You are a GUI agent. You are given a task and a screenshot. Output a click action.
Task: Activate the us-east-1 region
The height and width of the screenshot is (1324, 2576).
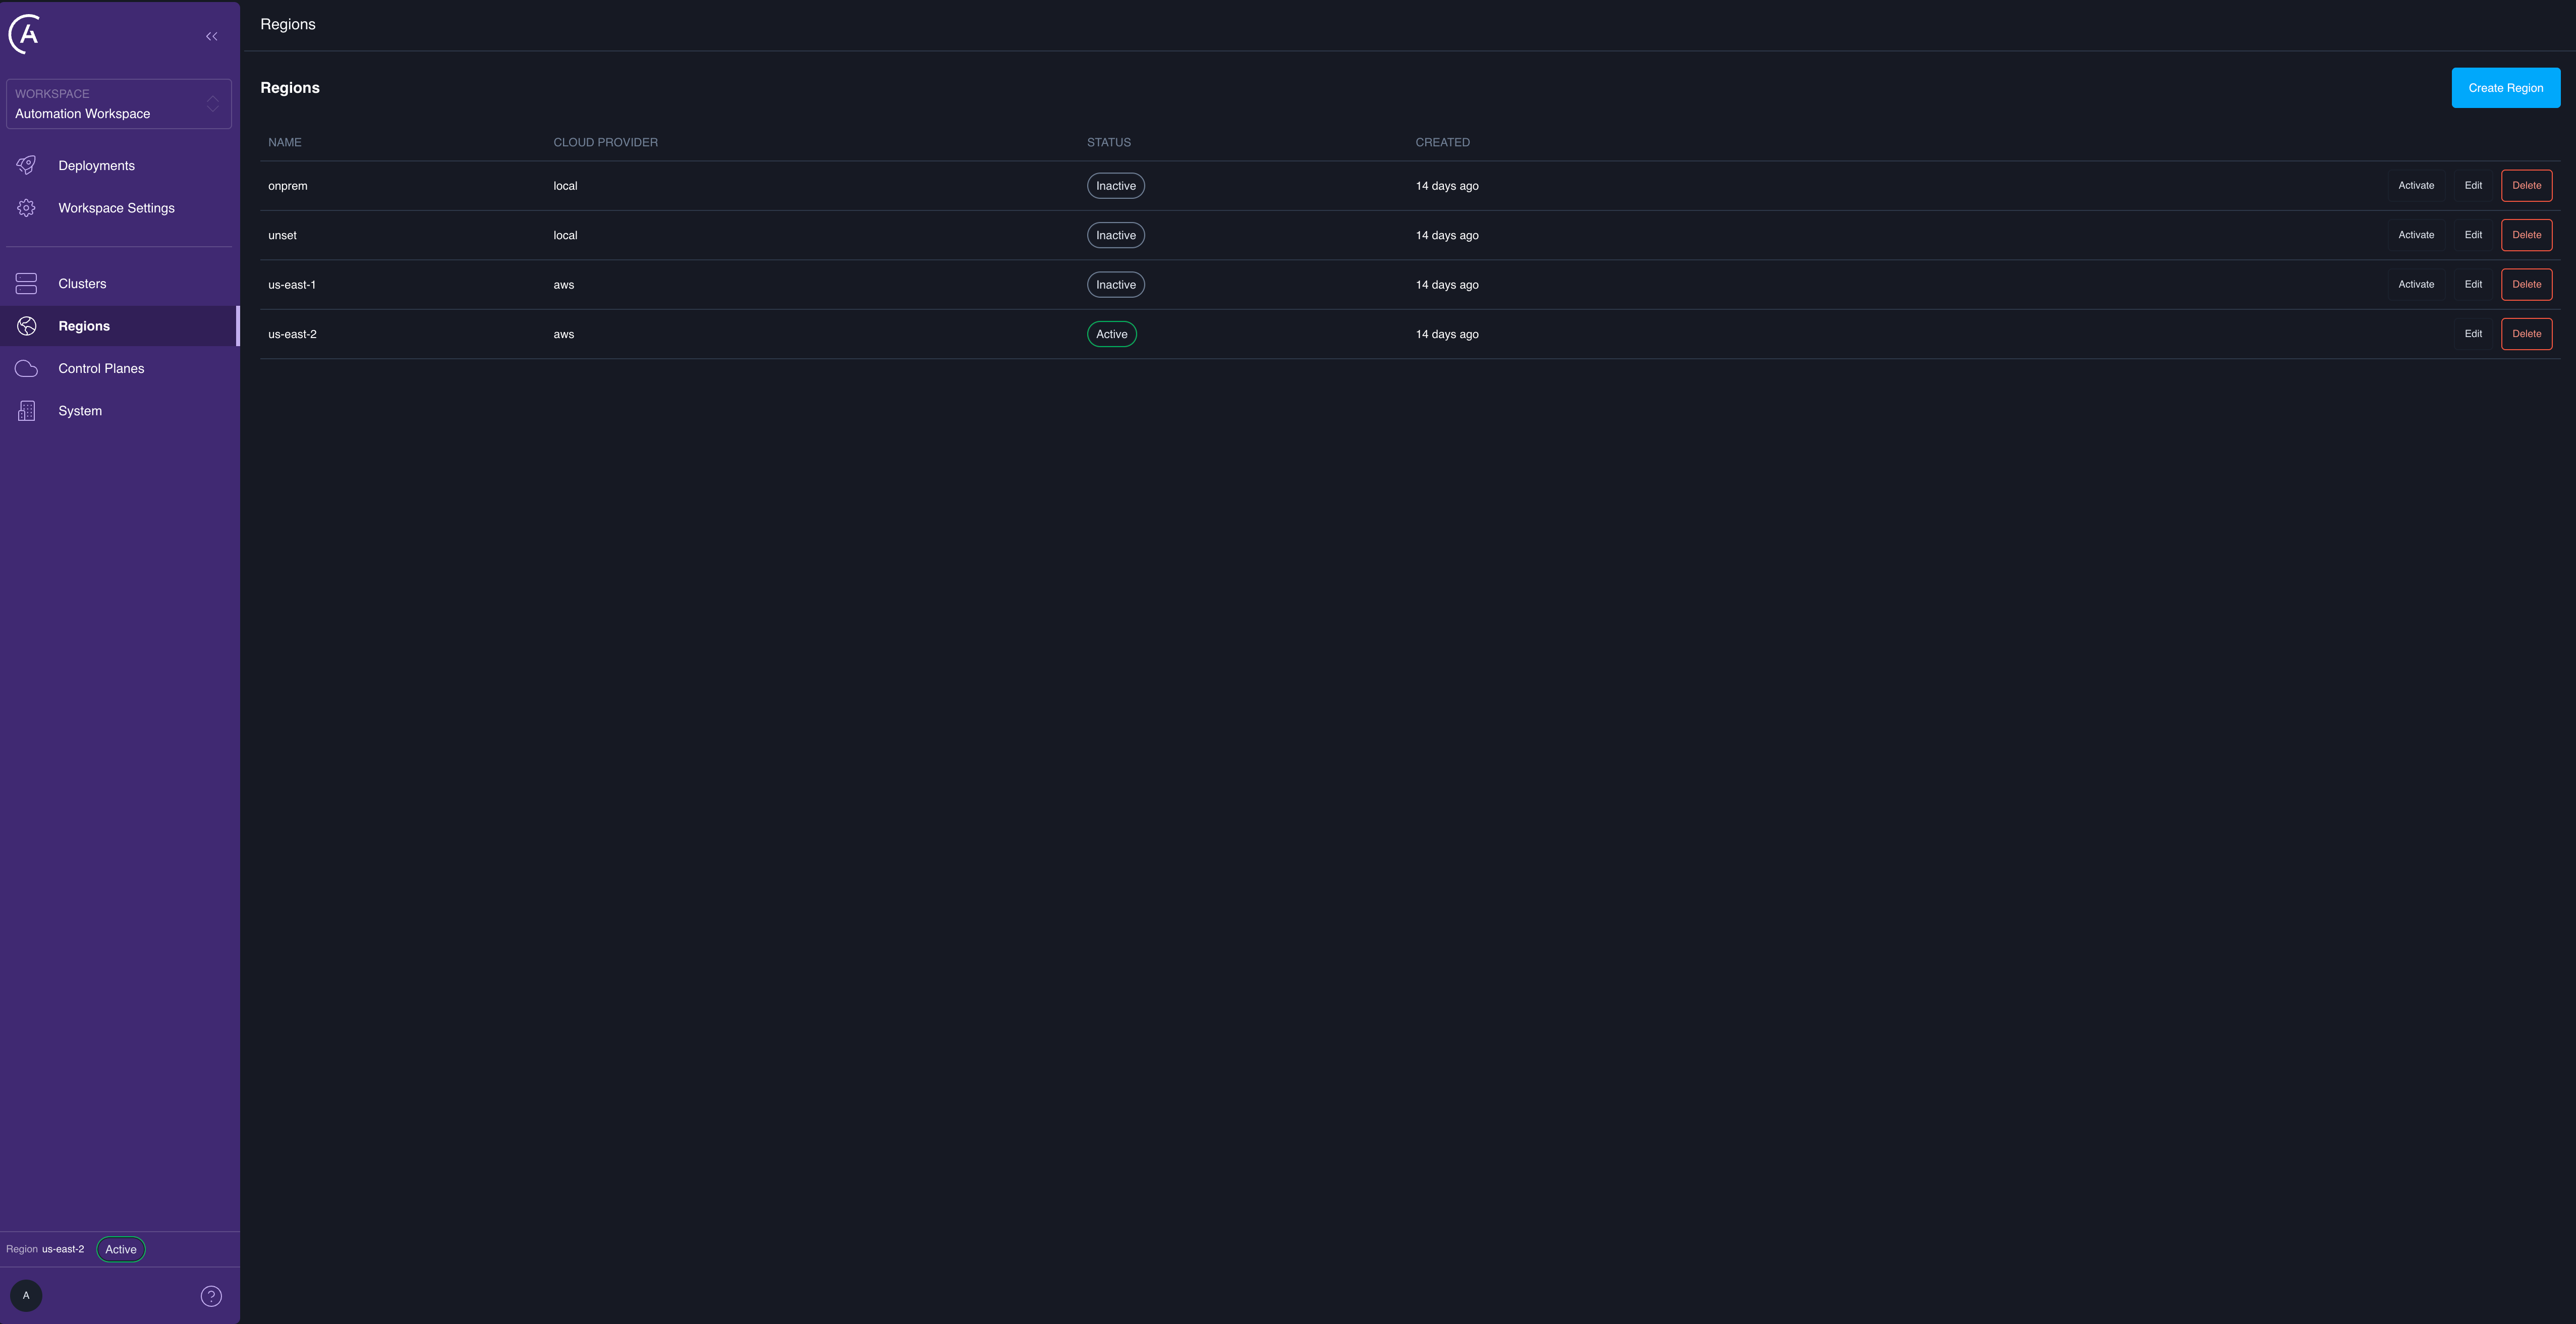[x=2416, y=285]
